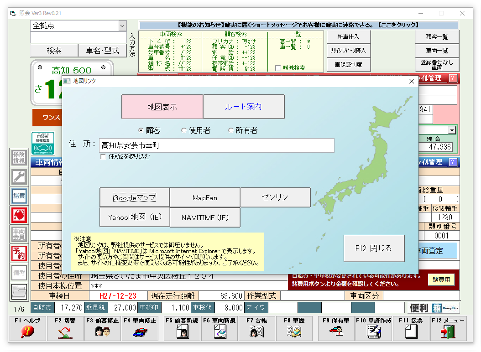The image size is (481, 352).
Task: Click the 諸費用 button
Action: click(441, 280)
